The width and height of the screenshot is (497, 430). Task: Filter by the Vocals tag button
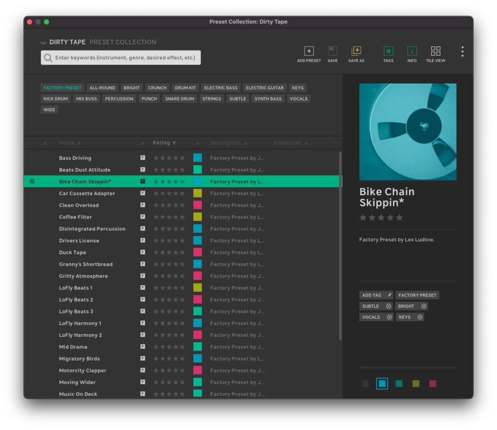coord(298,99)
